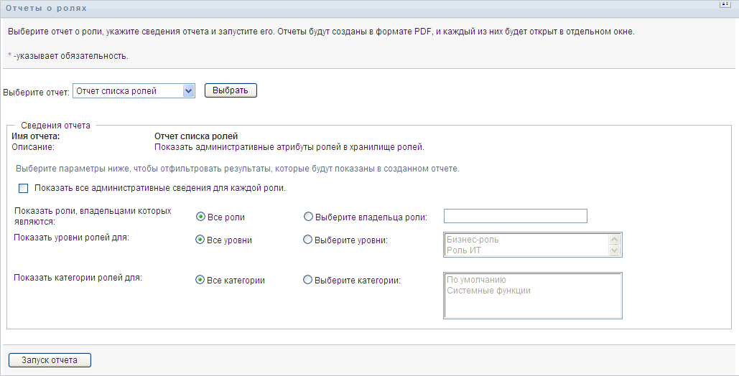The image size is (739, 376).
Task: Select the 'Все уровни' radio button
Action: tap(201, 240)
